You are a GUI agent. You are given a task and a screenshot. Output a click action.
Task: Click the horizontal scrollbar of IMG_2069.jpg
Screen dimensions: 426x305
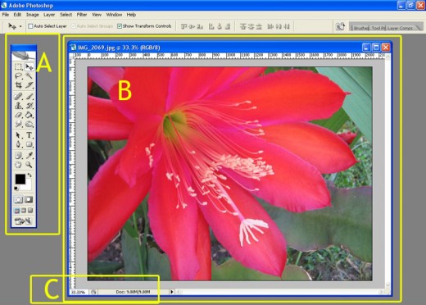(279, 292)
